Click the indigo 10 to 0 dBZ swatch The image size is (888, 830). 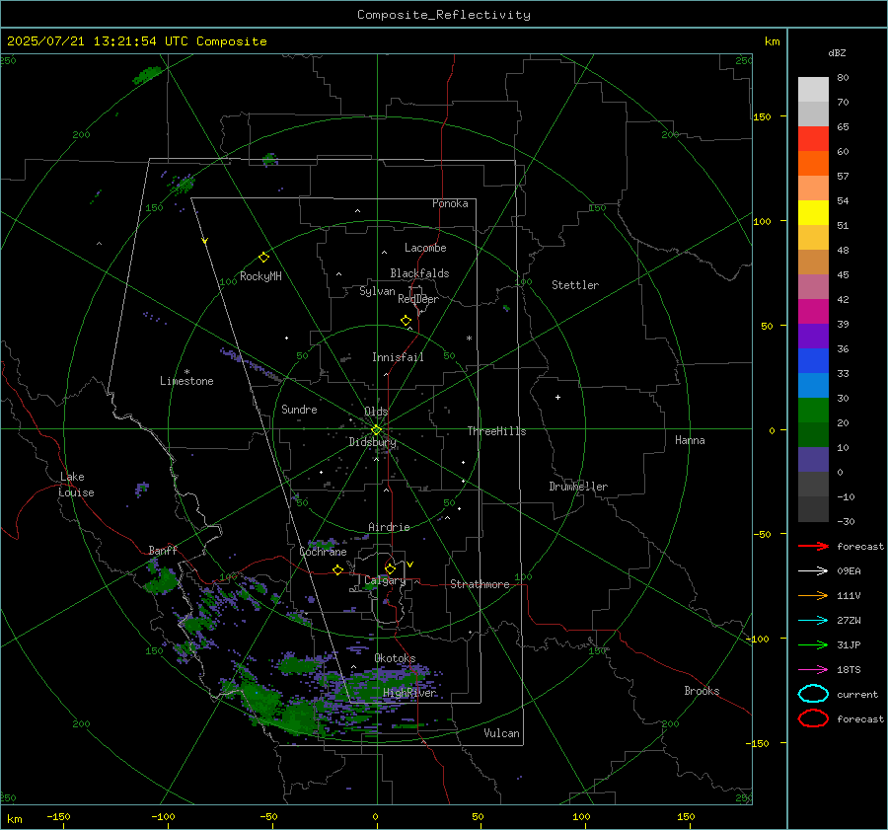click(x=813, y=460)
